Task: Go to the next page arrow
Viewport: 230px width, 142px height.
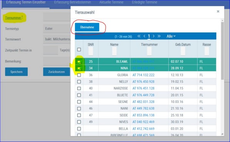Action: click(x=154, y=36)
